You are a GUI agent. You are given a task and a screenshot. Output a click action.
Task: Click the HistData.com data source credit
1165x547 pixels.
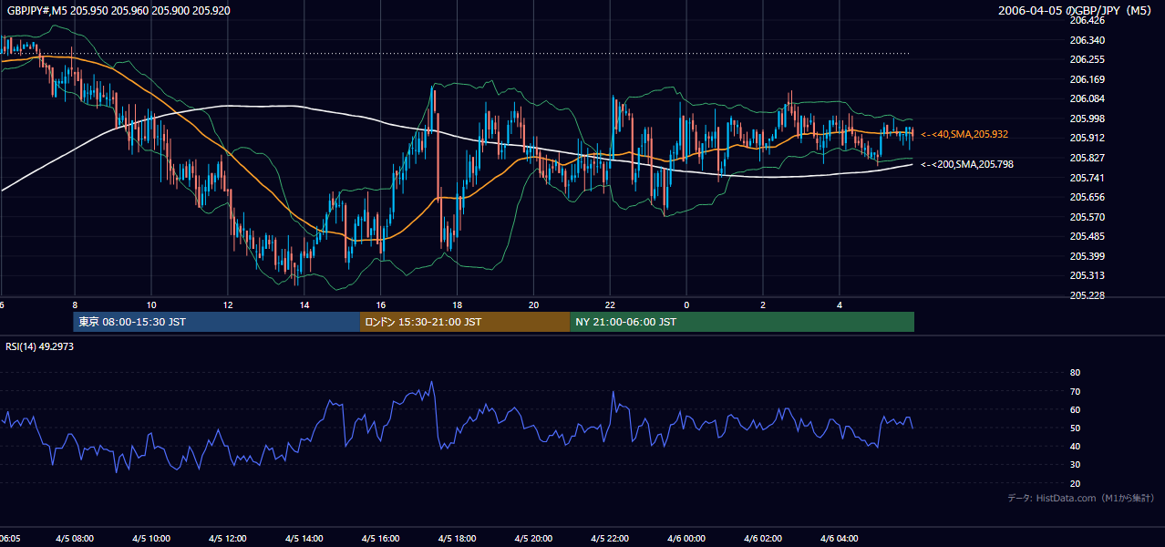pyautogui.click(x=1080, y=498)
